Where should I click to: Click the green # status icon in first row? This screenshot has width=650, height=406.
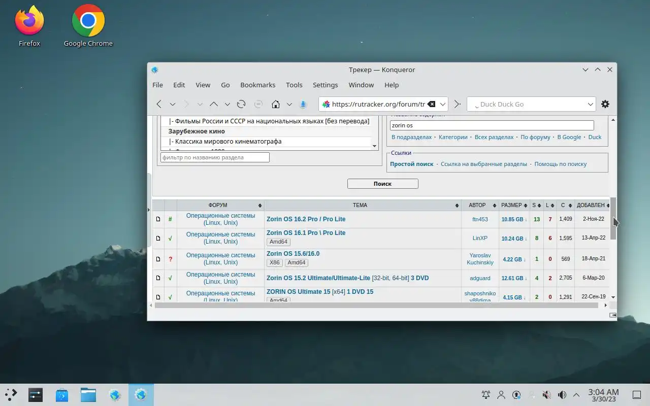point(170,219)
